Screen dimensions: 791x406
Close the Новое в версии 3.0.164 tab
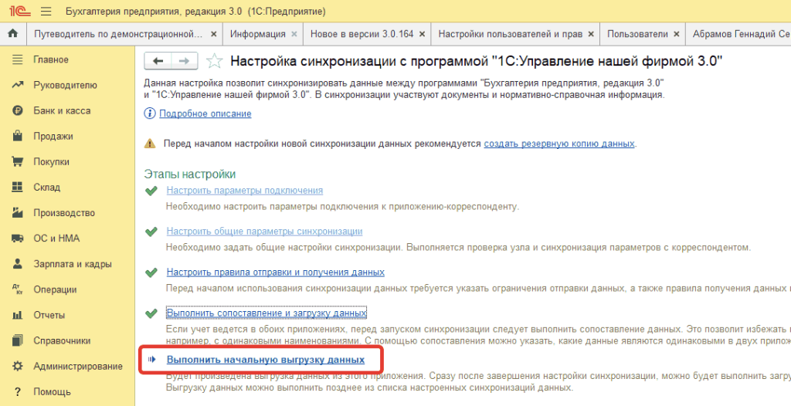[x=422, y=34]
